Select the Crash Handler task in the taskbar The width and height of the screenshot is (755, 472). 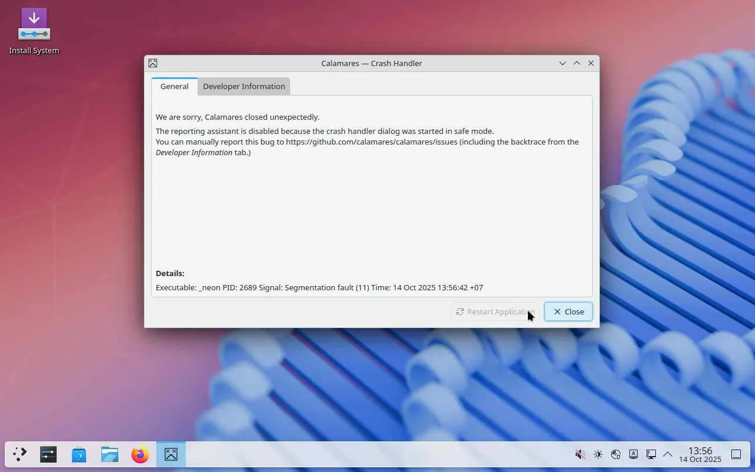(171, 454)
